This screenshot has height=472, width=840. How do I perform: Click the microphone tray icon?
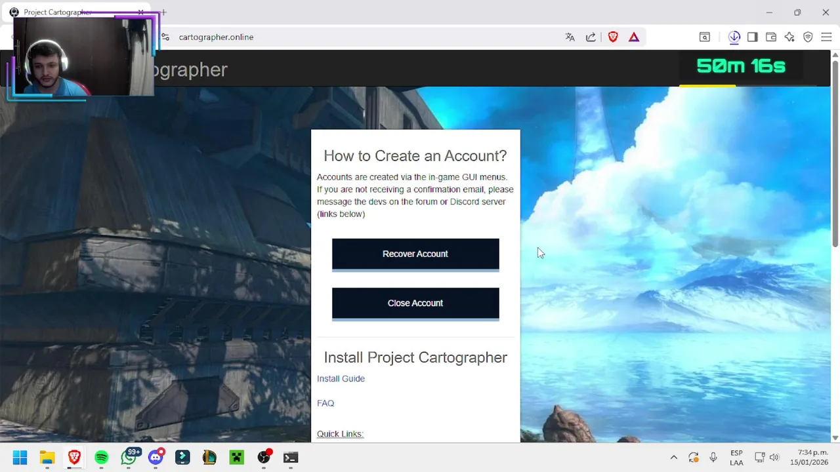coord(713,458)
